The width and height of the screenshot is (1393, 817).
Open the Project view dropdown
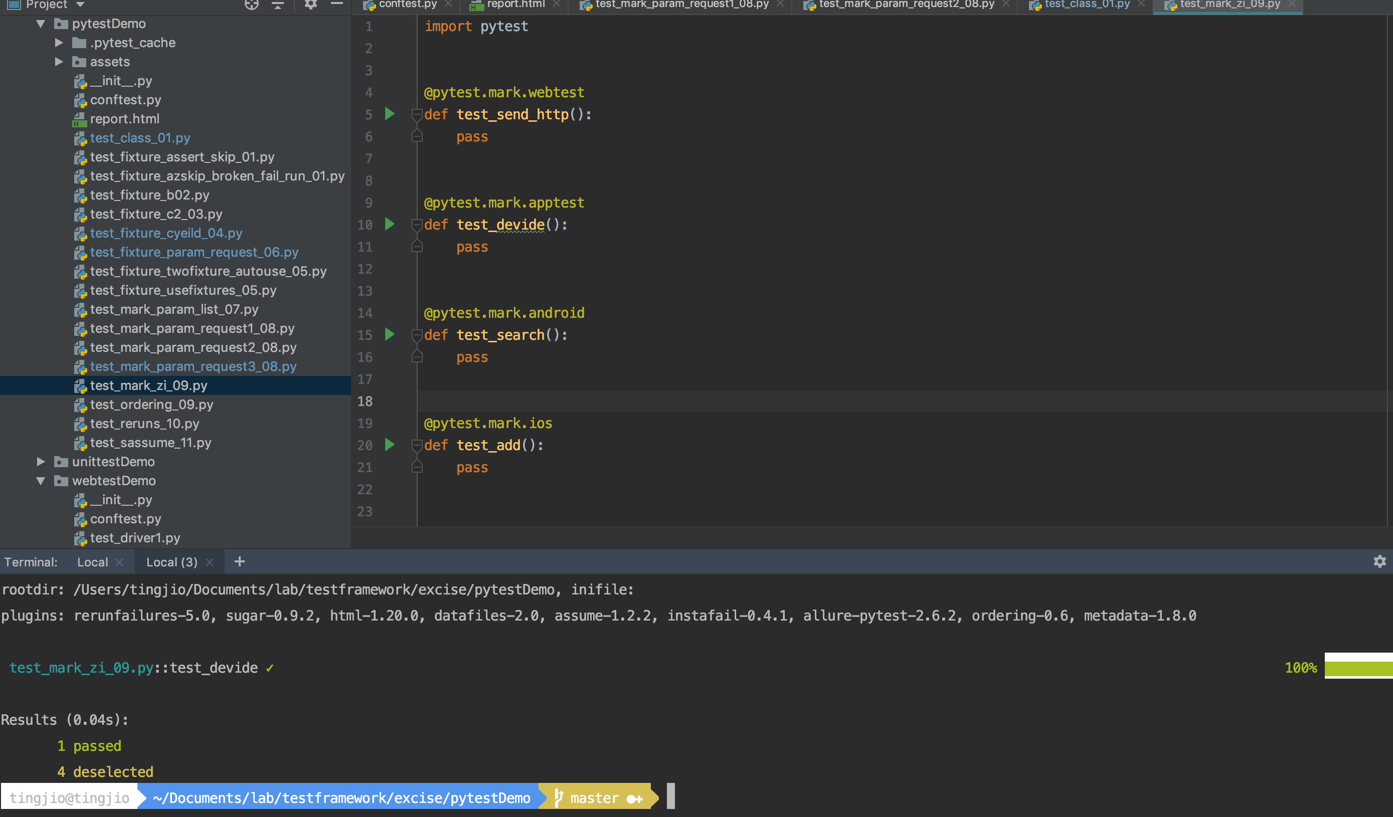[80, 5]
